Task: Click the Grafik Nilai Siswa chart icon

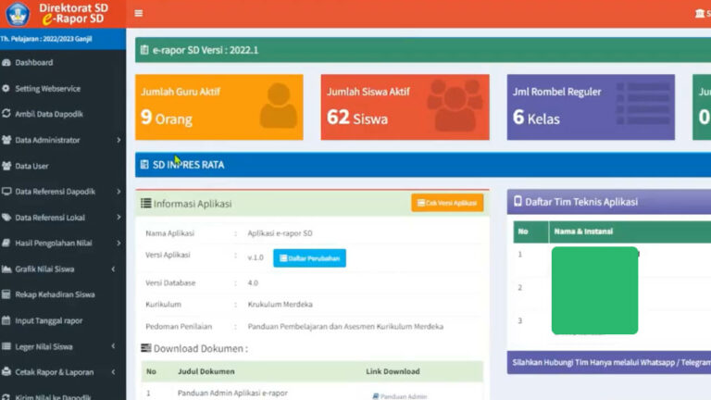Action: click(x=6, y=269)
